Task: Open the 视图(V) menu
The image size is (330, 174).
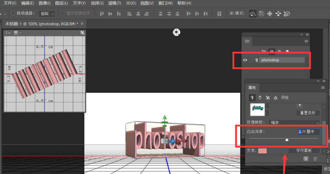Action: click(147, 3)
